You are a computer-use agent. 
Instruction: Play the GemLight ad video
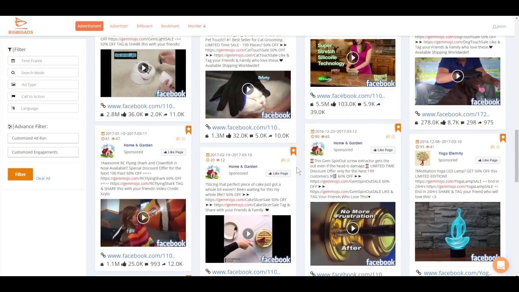pos(143,68)
